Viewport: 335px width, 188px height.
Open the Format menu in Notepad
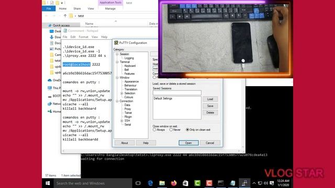[83, 37]
